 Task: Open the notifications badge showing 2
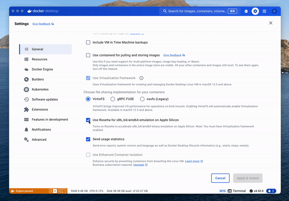click(x=271, y=191)
